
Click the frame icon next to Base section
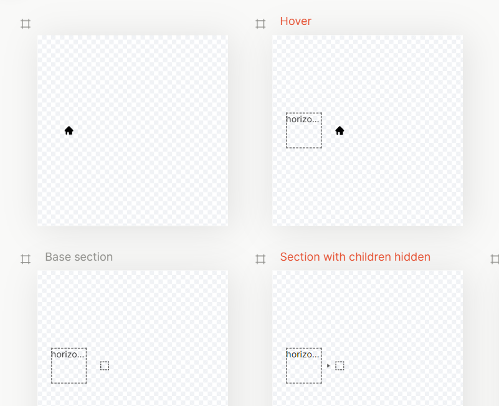[x=26, y=259]
